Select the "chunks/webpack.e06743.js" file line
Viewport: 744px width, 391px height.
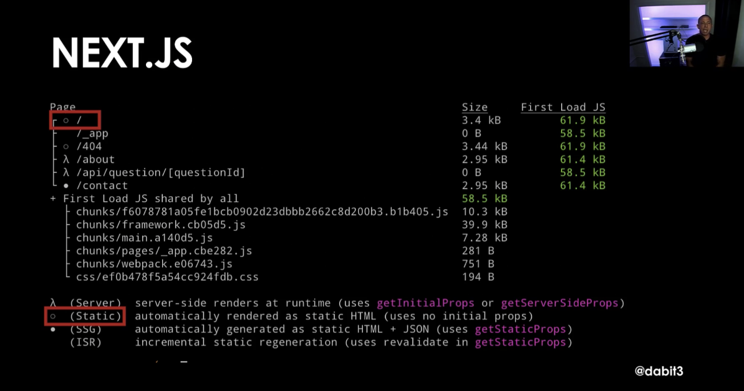(x=154, y=264)
